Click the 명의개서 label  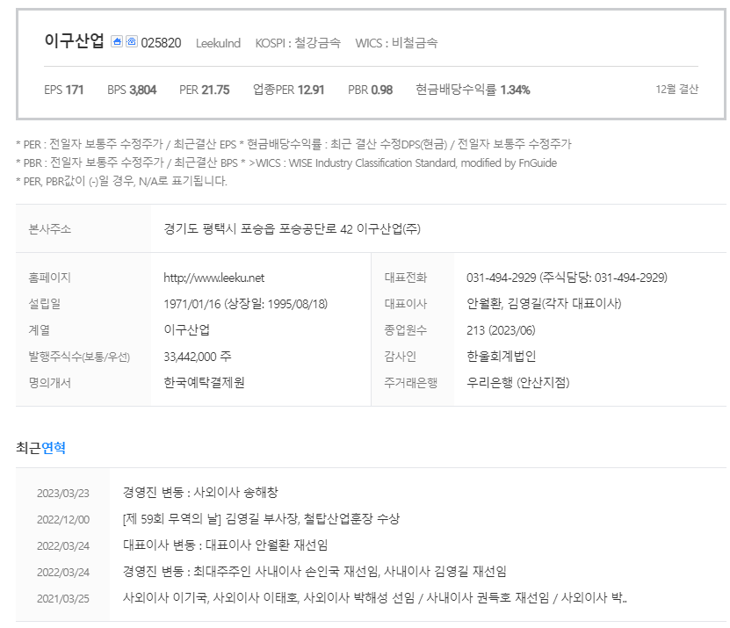pos(49,383)
